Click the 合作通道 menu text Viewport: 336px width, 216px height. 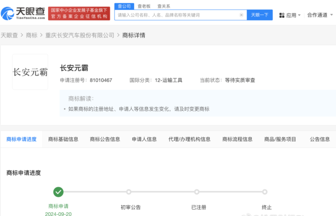point(317,15)
